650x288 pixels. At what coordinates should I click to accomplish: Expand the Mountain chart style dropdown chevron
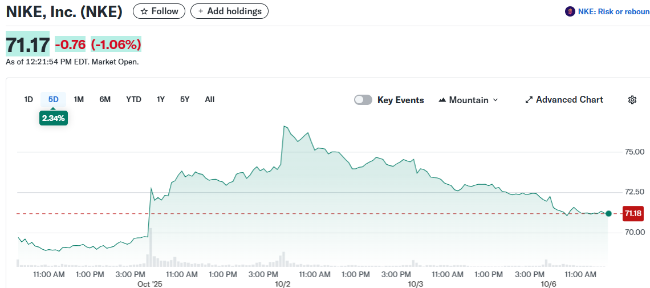[x=495, y=100]
